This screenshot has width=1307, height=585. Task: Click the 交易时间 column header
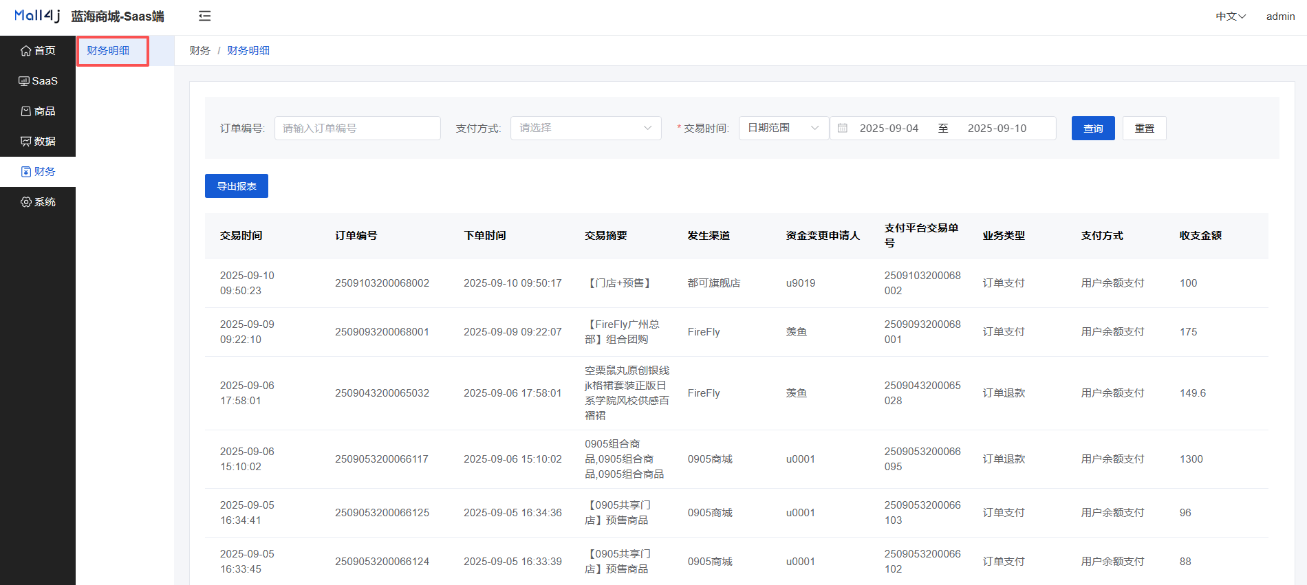[241, 236]
